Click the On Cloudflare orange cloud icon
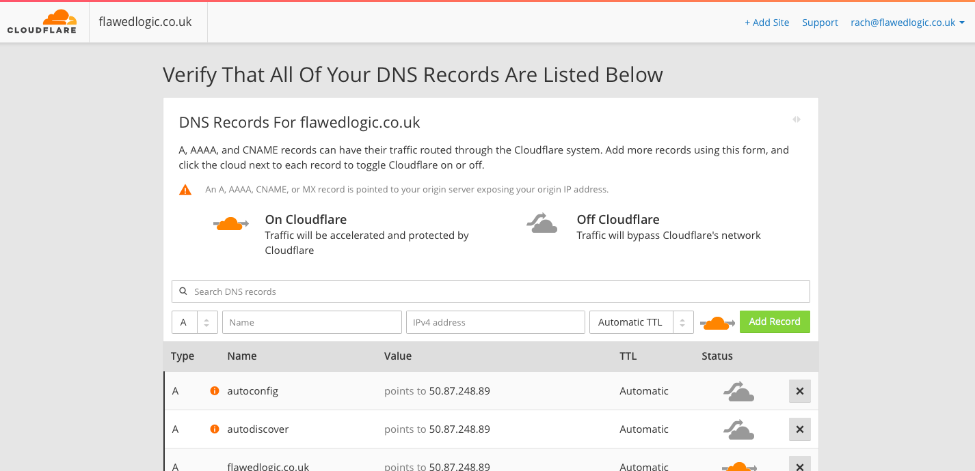 (x=231, y=224)
